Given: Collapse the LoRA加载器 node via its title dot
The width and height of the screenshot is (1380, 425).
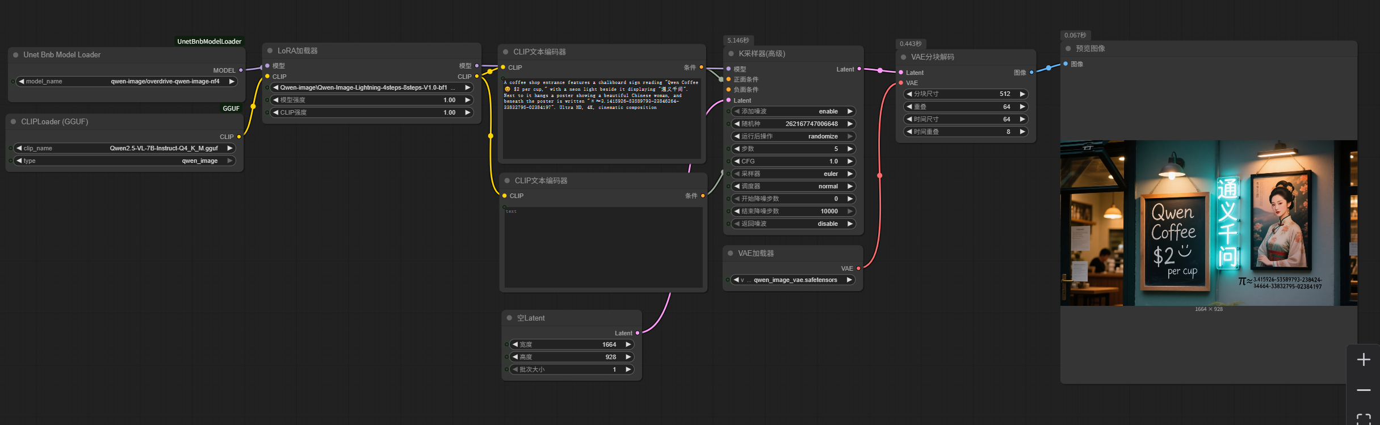Looking at the screenshot, I should [270, 51].
